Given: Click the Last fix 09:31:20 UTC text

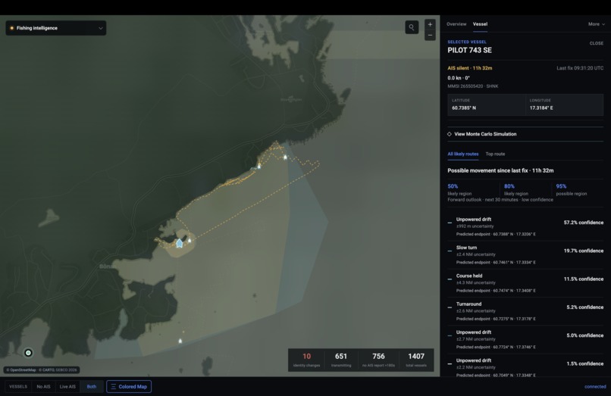Looking at the screenshot, I should pos(580,68).
